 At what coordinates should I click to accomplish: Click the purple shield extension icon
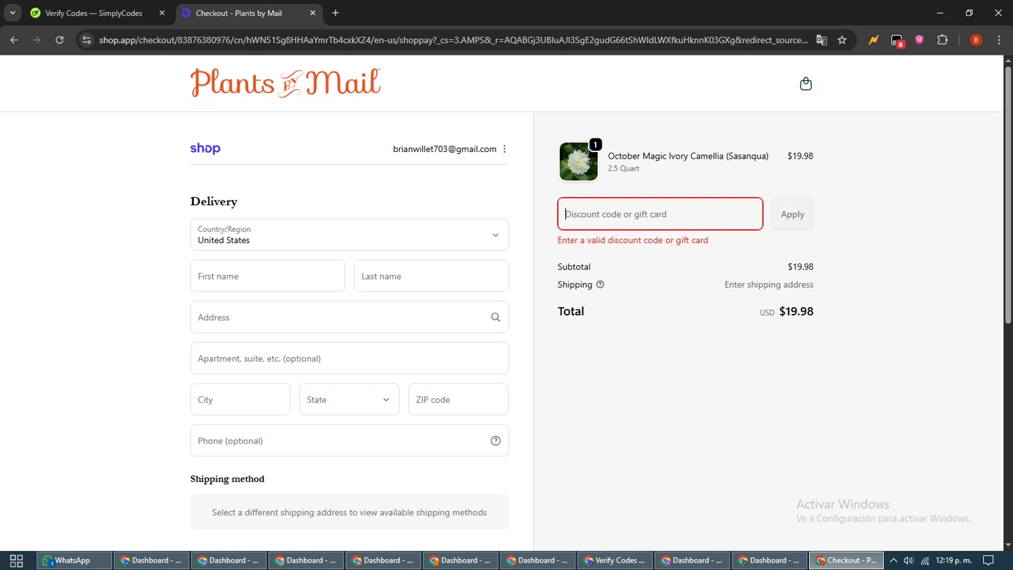[x=919, y=40]
